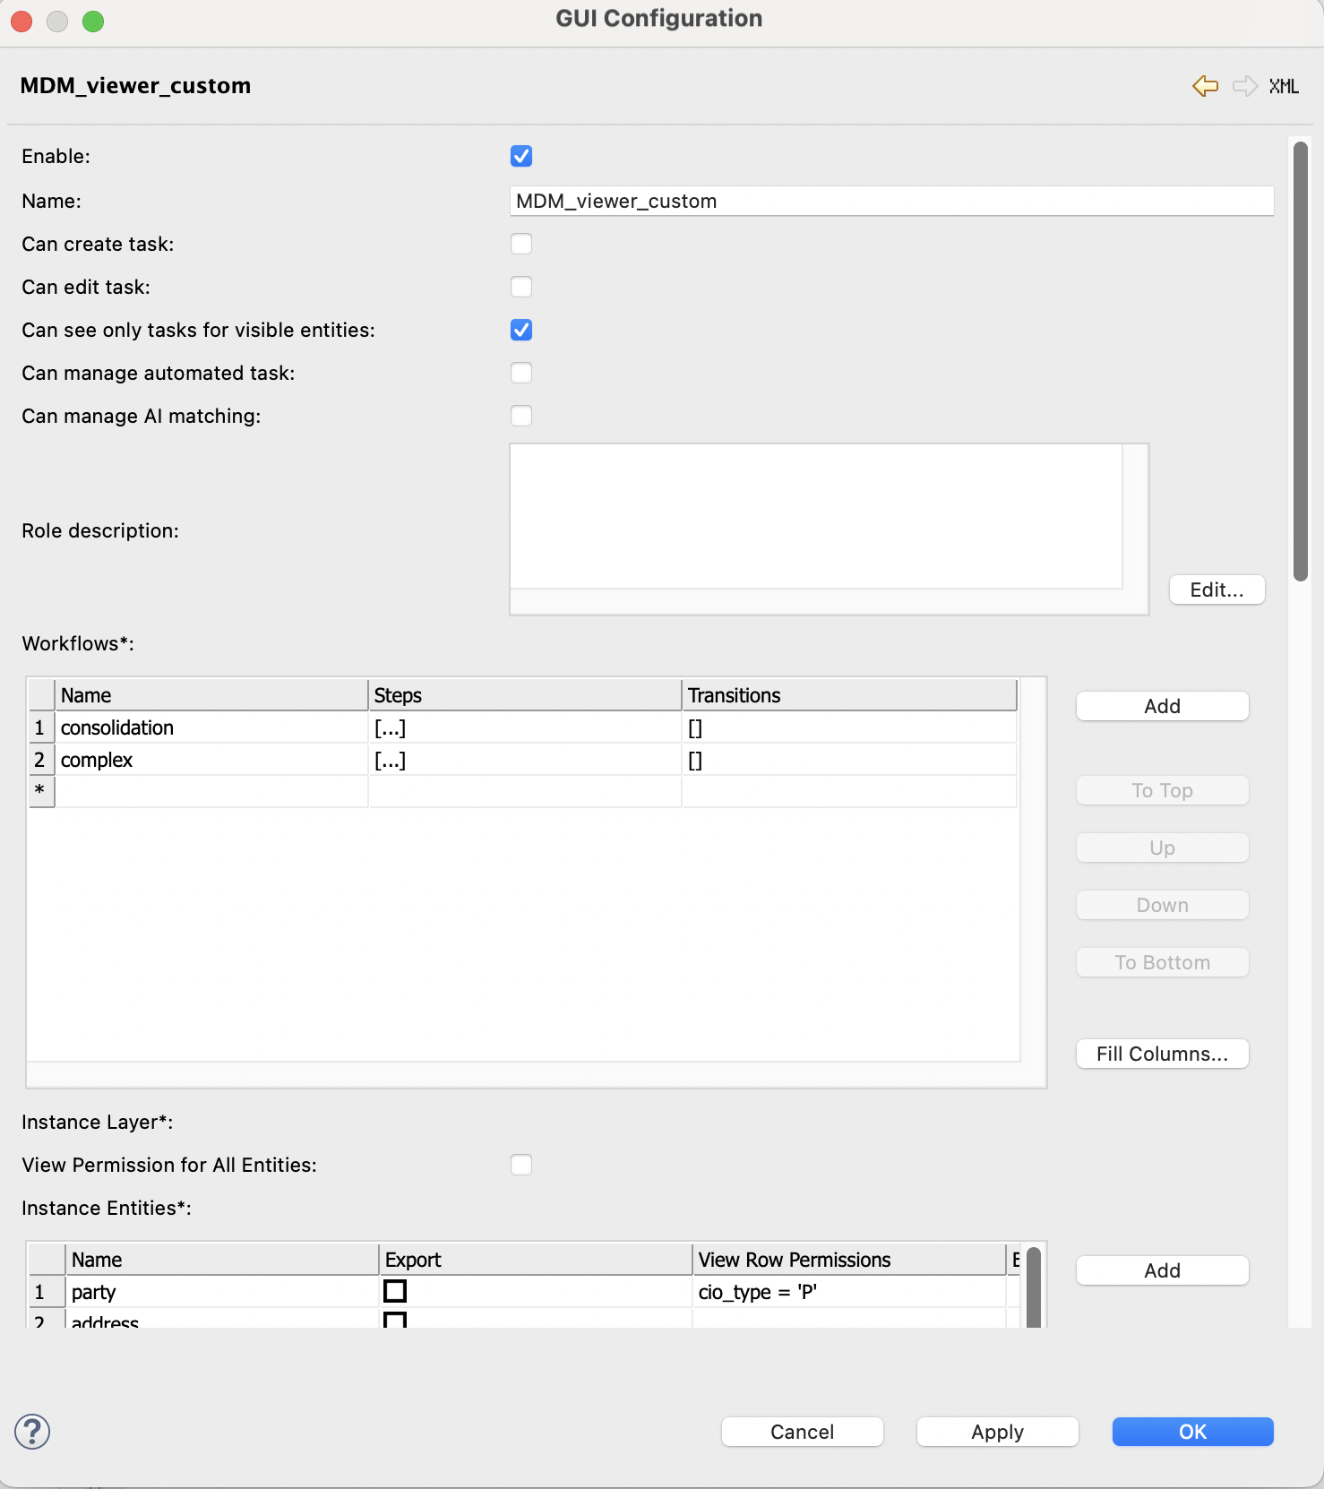Check the Export box for party entity
The width and height of the screenshot is (1324, 1489).
click(395, 1291)
